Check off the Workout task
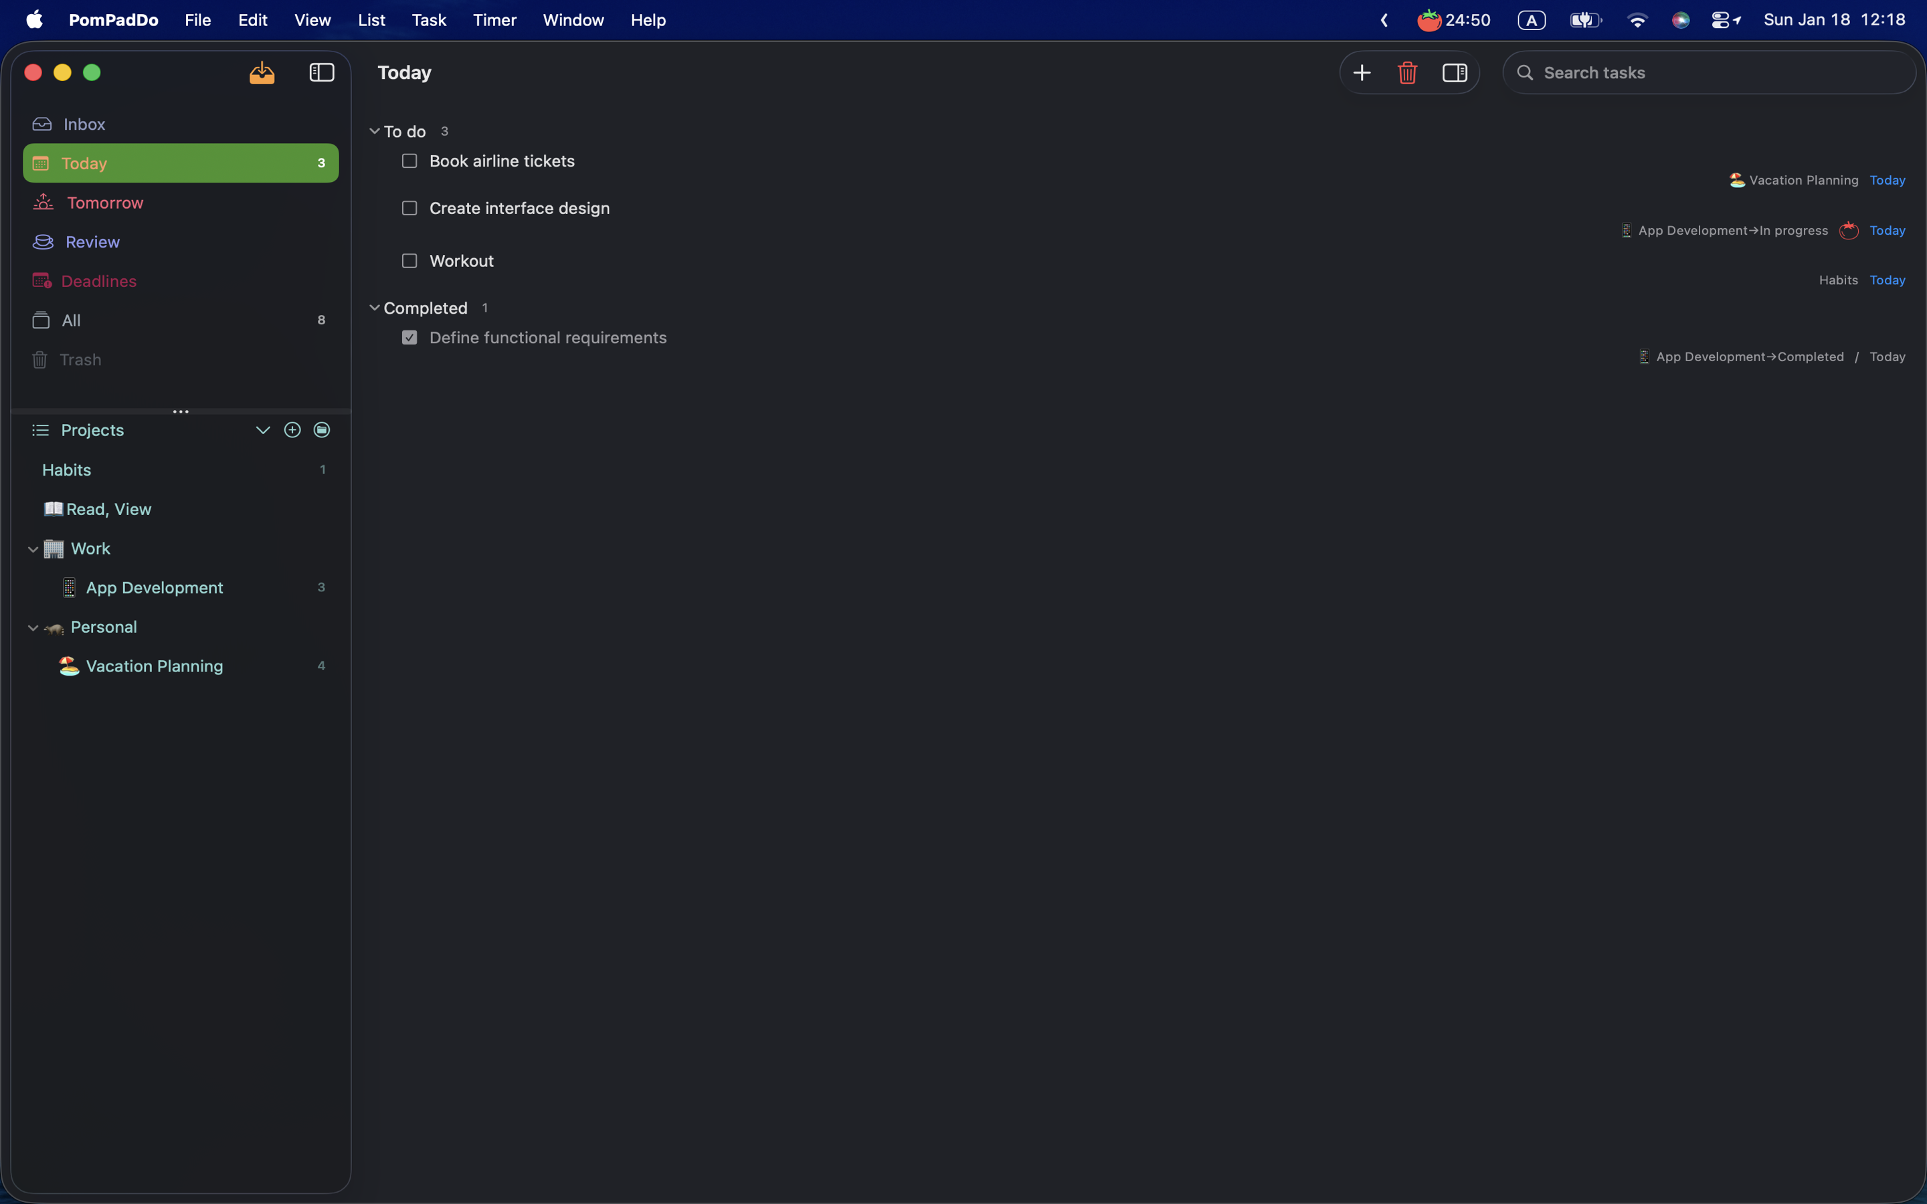This screenshot has height=1204, width=1927. click(409, 261)
